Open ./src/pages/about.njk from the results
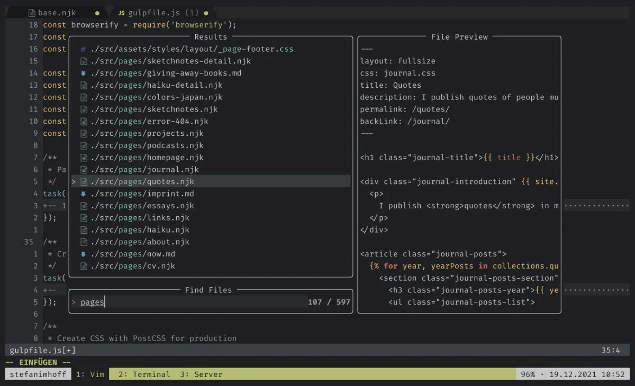635x386 pixels. [140, 242]
